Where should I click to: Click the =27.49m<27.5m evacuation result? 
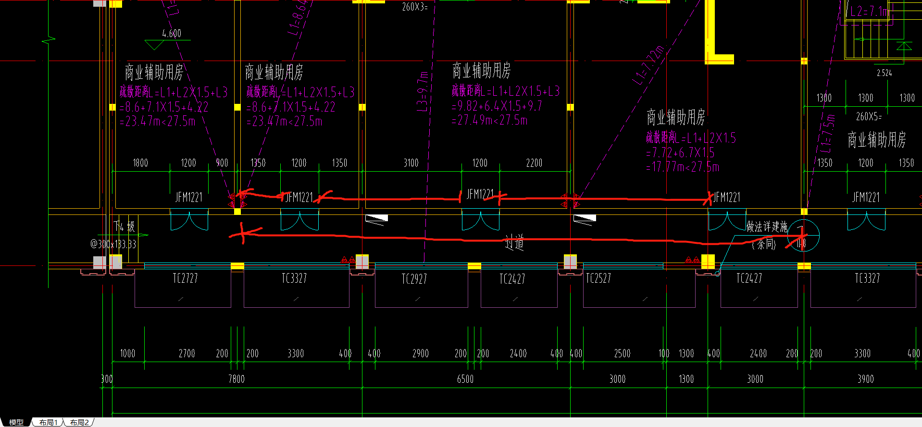click(489, 120)
